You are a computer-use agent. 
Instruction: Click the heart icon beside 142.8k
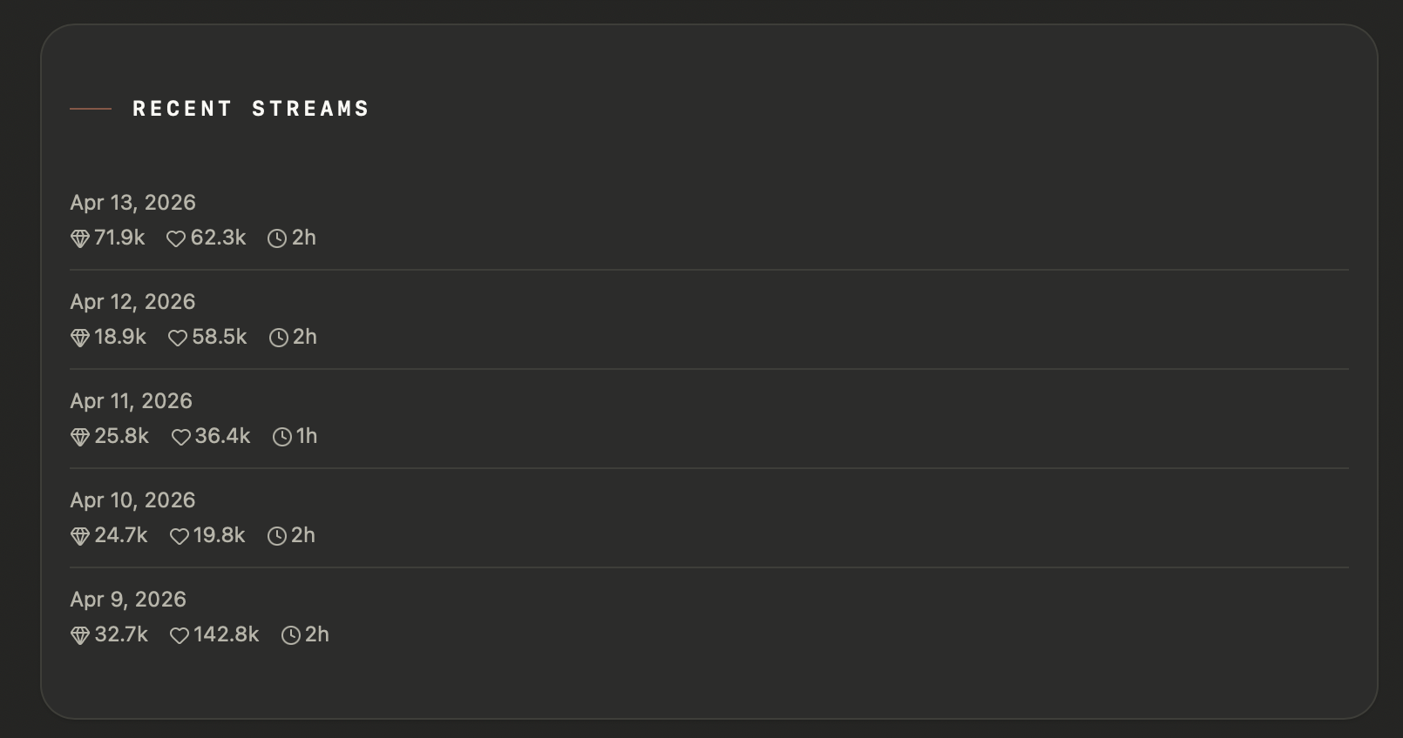pos(180,635)
